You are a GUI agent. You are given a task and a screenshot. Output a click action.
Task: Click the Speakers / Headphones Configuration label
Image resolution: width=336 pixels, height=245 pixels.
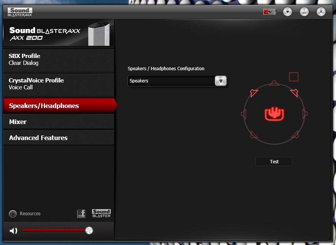pos(166,69)
